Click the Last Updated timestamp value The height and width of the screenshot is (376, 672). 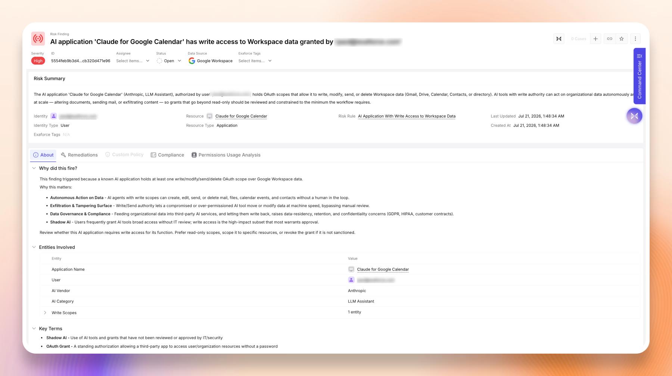[541, 116]
